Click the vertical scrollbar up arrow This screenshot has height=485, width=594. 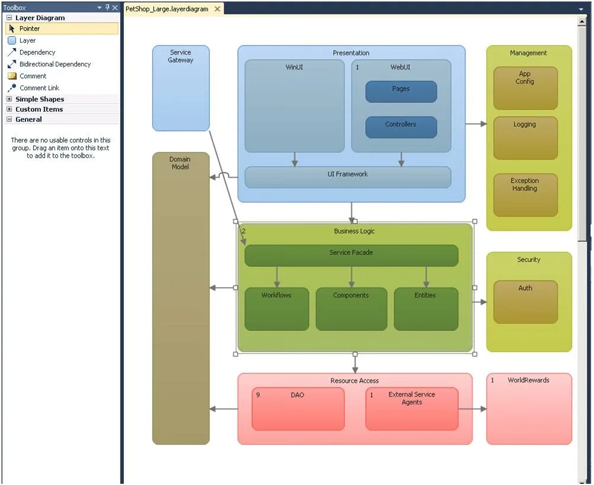582,21
